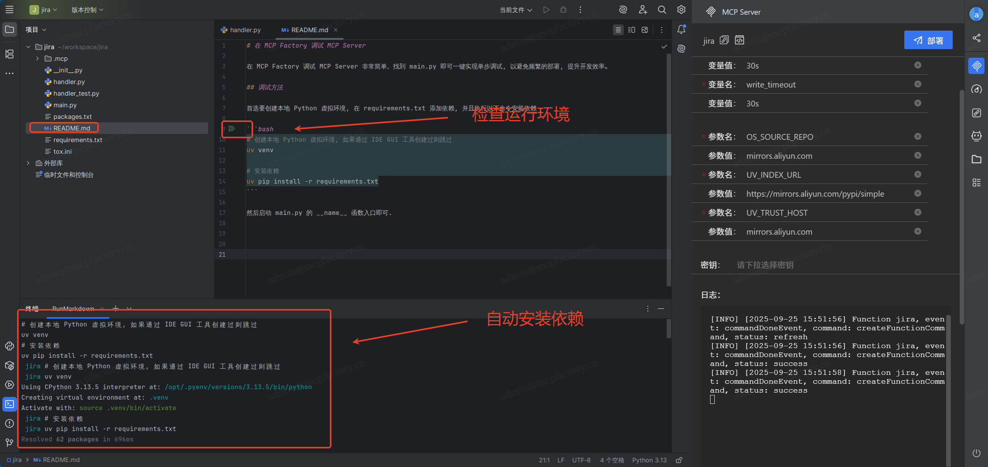Open the 版本控制 dropdown
Screen dimensions: 988x467
[87, 10]
